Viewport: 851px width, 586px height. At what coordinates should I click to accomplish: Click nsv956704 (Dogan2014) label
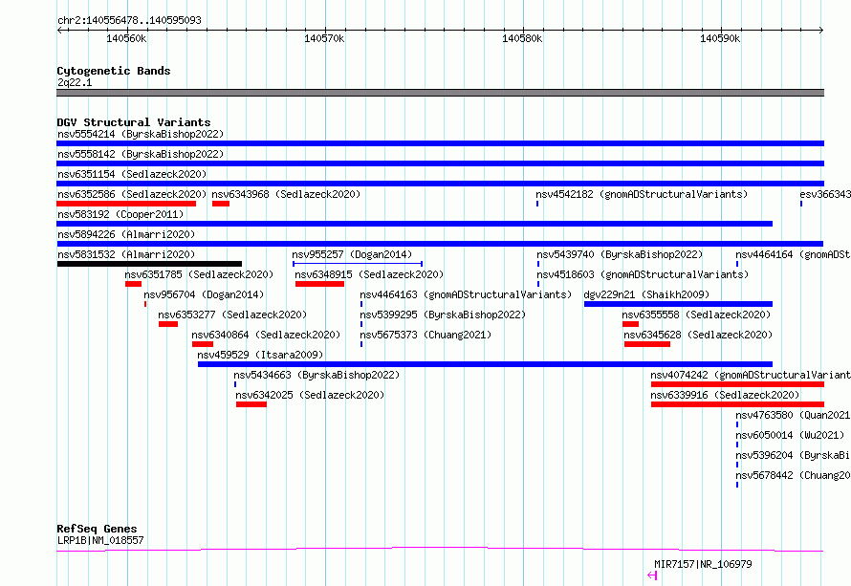204,294
